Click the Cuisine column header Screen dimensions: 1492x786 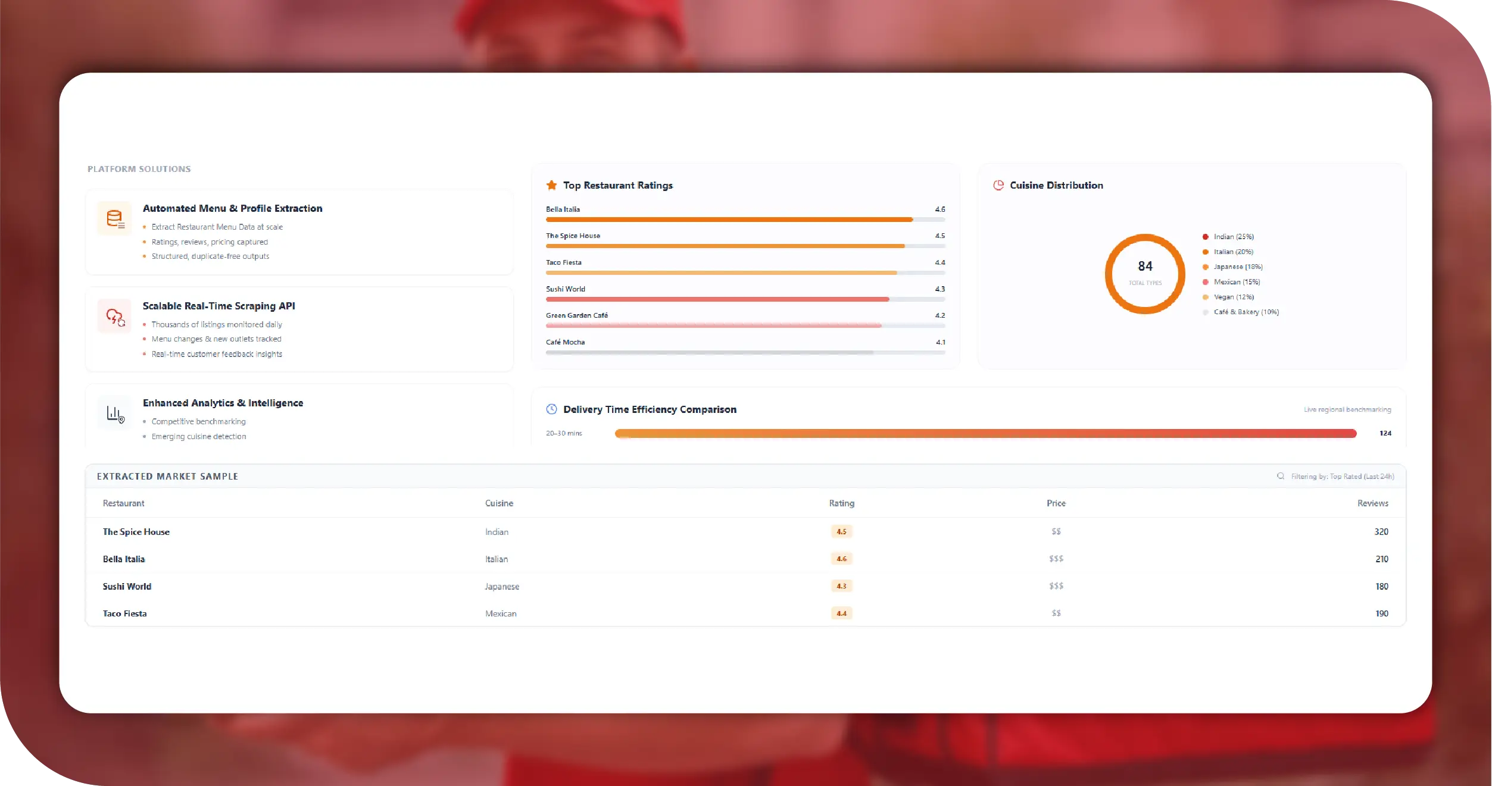click(499, 503)
